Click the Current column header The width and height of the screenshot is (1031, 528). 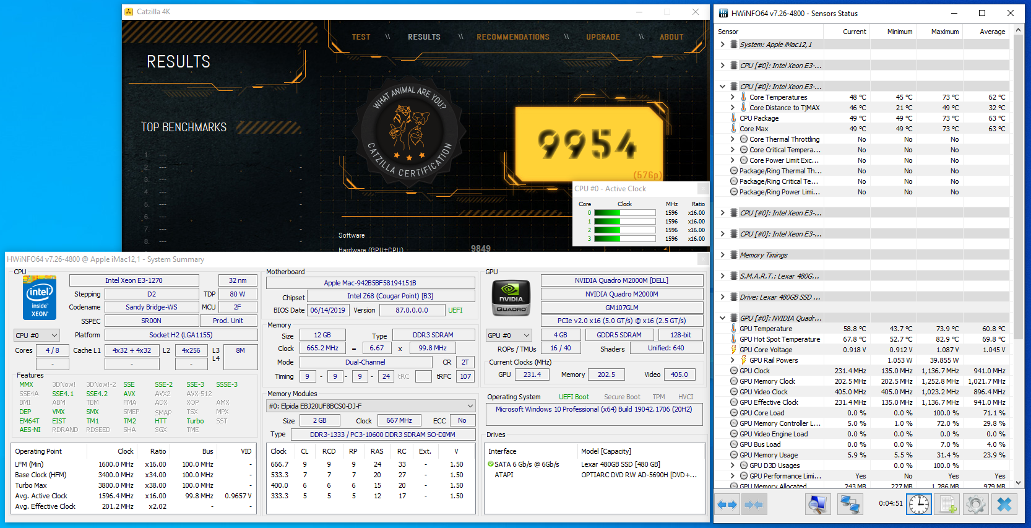point(847,32)
